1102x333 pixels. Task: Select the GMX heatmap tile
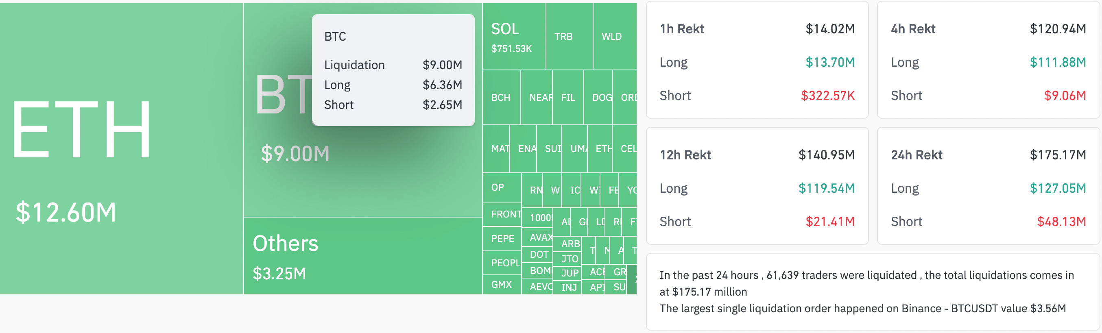(x=502, y=285)
